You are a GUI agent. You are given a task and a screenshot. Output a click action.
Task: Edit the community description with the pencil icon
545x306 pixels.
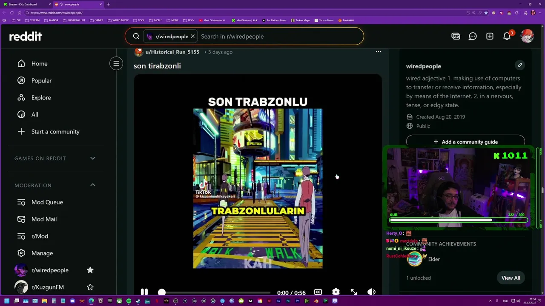tap(519, 65)
